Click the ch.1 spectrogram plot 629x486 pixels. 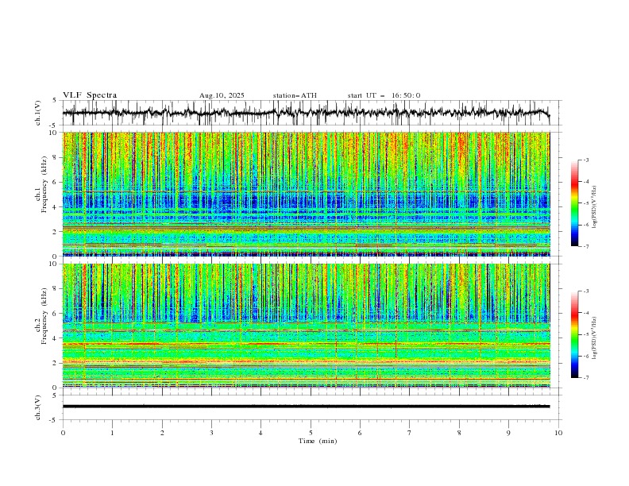(x=306, y=194)
